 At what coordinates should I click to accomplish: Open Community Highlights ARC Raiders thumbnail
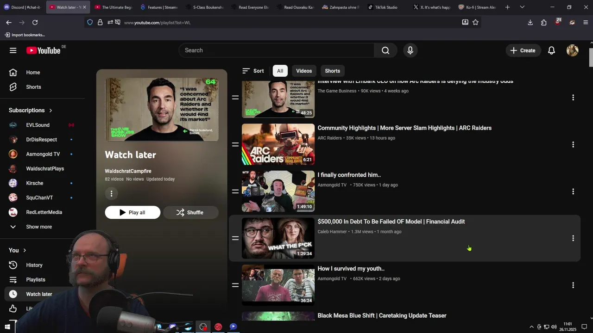(x=278, y=144)
